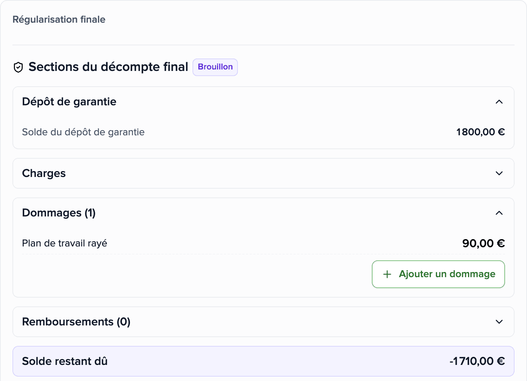Click the Charges section title
The height and width of the screenshot is (381, 527).
pyautogui.click(x=44, y=173)
